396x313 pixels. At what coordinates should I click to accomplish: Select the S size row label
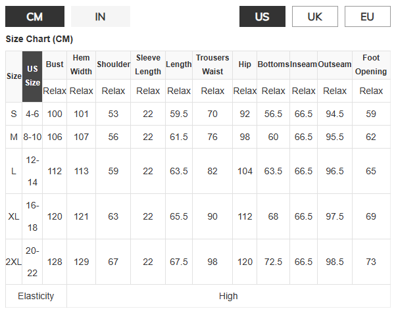[14, 114]
